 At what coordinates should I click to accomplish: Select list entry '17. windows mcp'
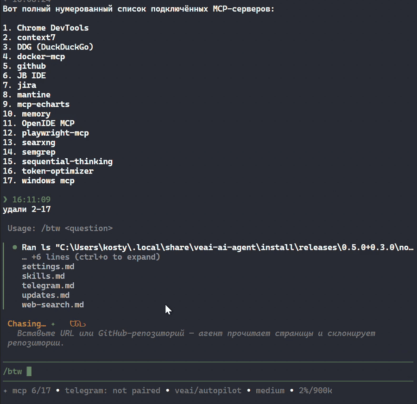38,181
